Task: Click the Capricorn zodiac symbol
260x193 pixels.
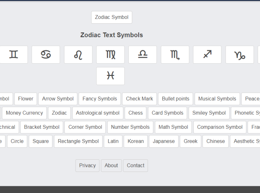Action: pos(239,54)
